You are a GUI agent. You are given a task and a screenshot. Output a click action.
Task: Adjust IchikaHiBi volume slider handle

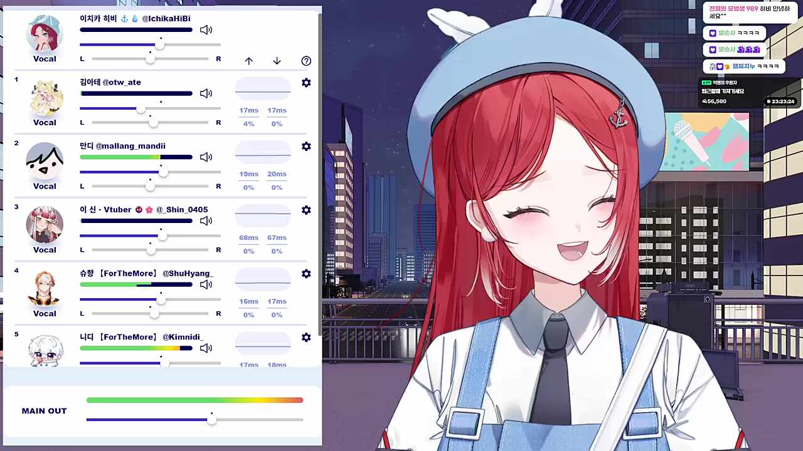(159, 44)
